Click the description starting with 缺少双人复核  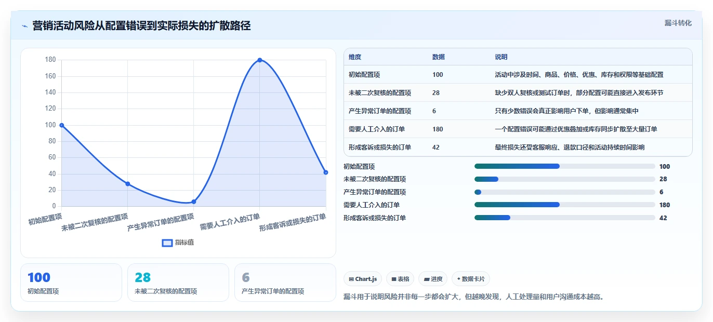click(x=579, y=93)
